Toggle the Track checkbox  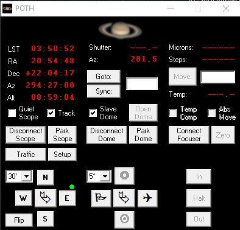click(x=51, y=113)
